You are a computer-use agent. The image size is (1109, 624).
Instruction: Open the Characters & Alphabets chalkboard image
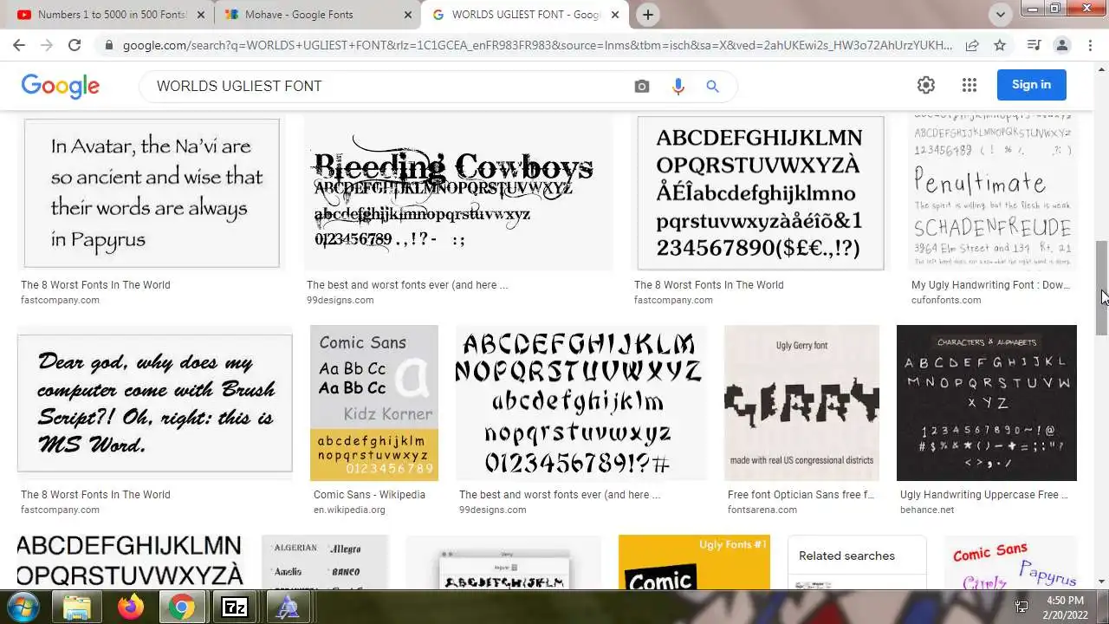(987, 402)
